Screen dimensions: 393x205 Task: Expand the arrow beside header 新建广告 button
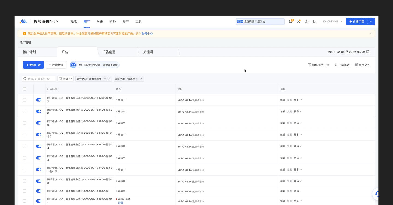(371, 22)
